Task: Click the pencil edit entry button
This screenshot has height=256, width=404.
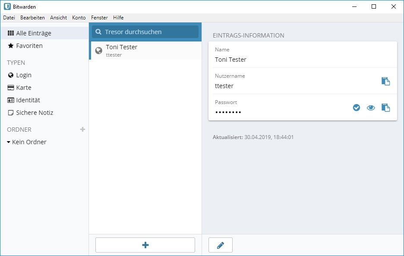Action: tap(221, 245)
